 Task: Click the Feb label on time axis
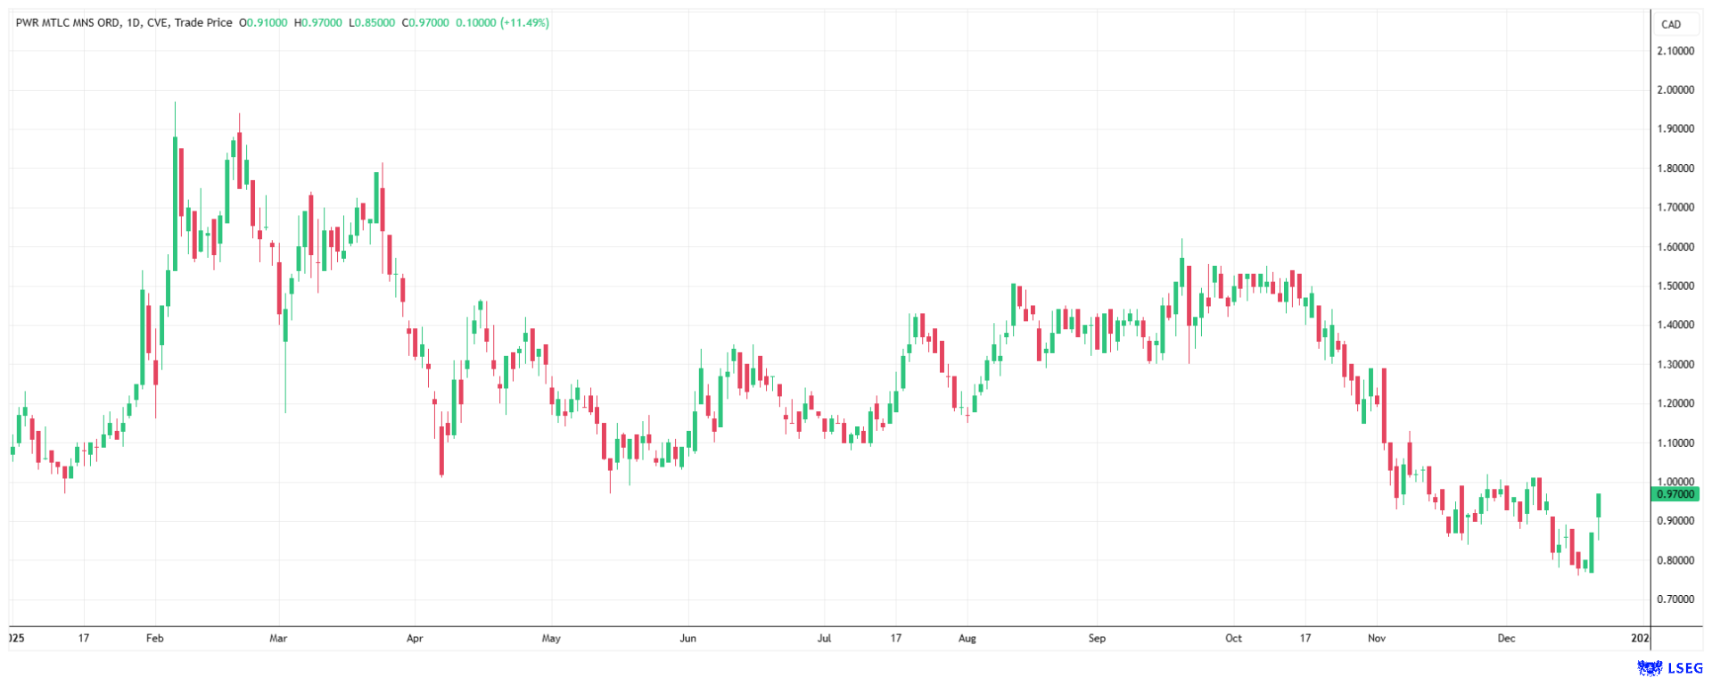coord(155,638)
